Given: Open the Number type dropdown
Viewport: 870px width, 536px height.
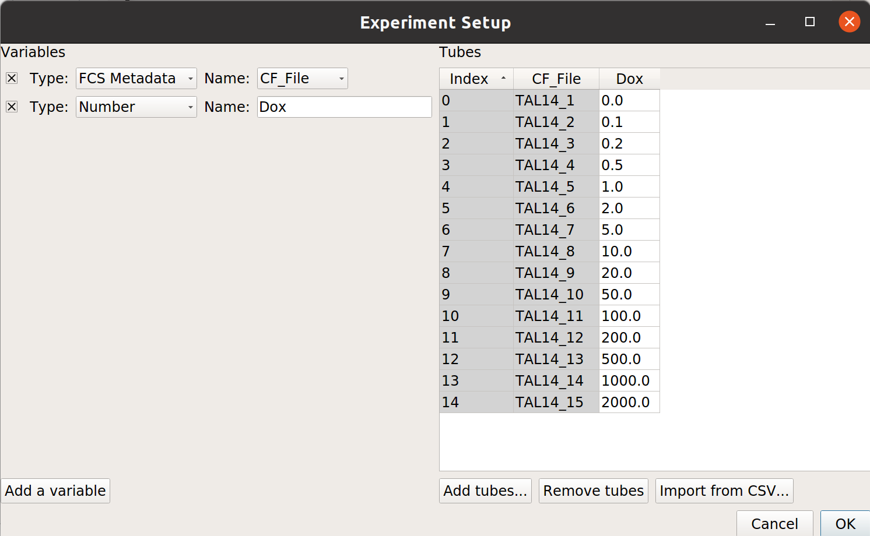Looking at the screenshot, I should tap(136, 107).
